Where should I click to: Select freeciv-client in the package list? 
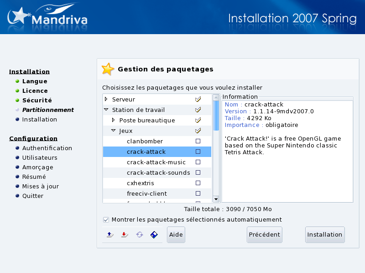pos(146,193)
